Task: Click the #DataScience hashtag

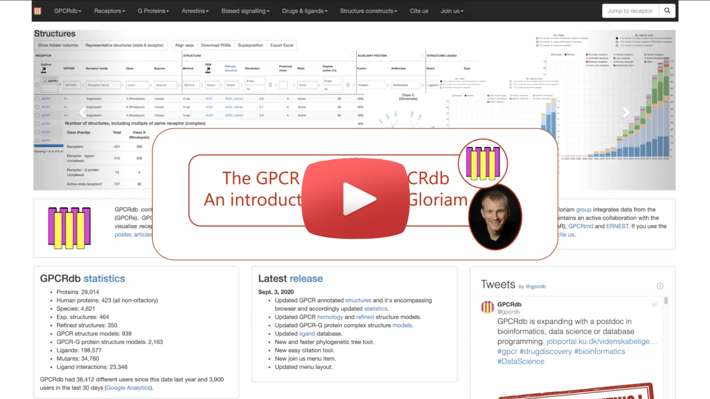Action: [521, 361]
